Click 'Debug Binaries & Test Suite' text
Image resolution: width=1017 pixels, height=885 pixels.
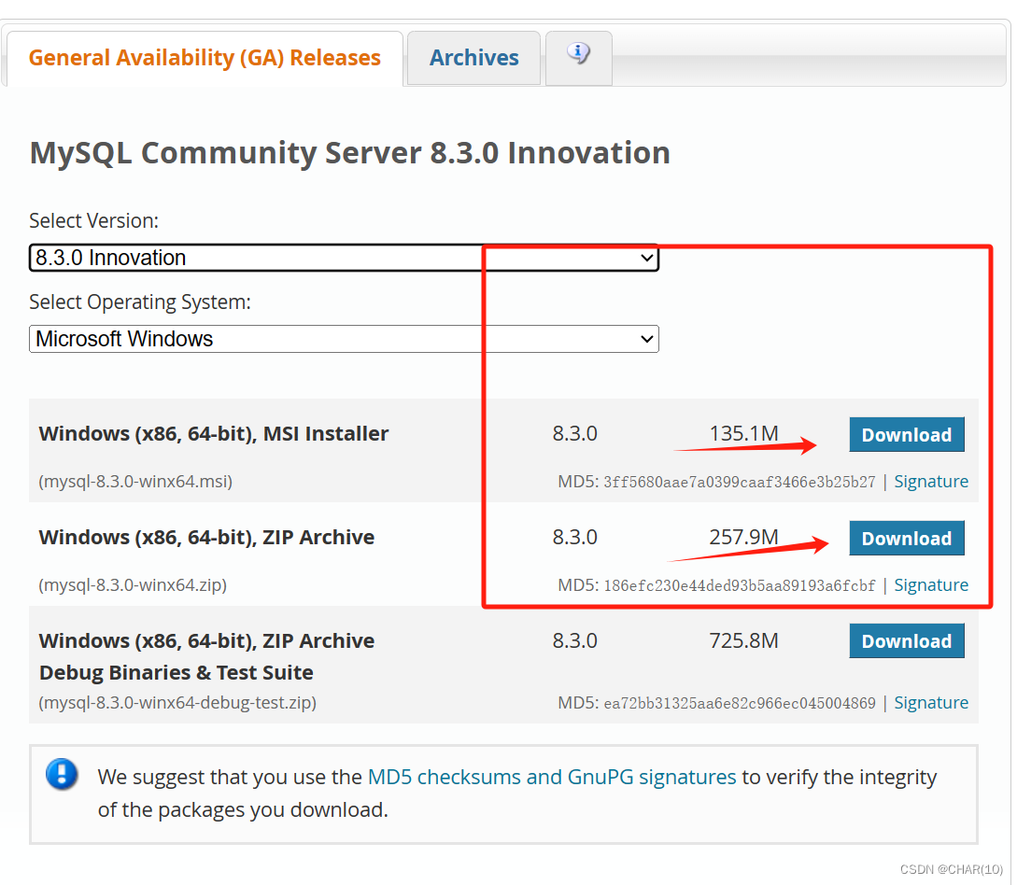coord(177,673)
